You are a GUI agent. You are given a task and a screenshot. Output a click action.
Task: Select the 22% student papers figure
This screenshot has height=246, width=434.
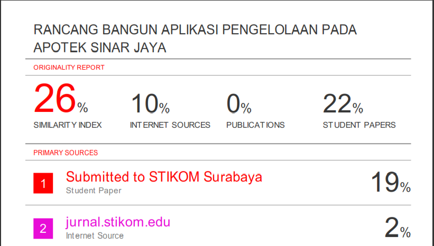click(343, 103)
